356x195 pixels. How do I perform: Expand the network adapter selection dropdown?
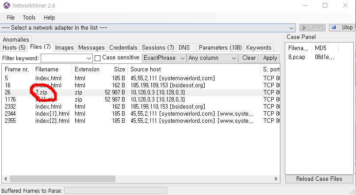pyautogui.click(x=291, y=28)
